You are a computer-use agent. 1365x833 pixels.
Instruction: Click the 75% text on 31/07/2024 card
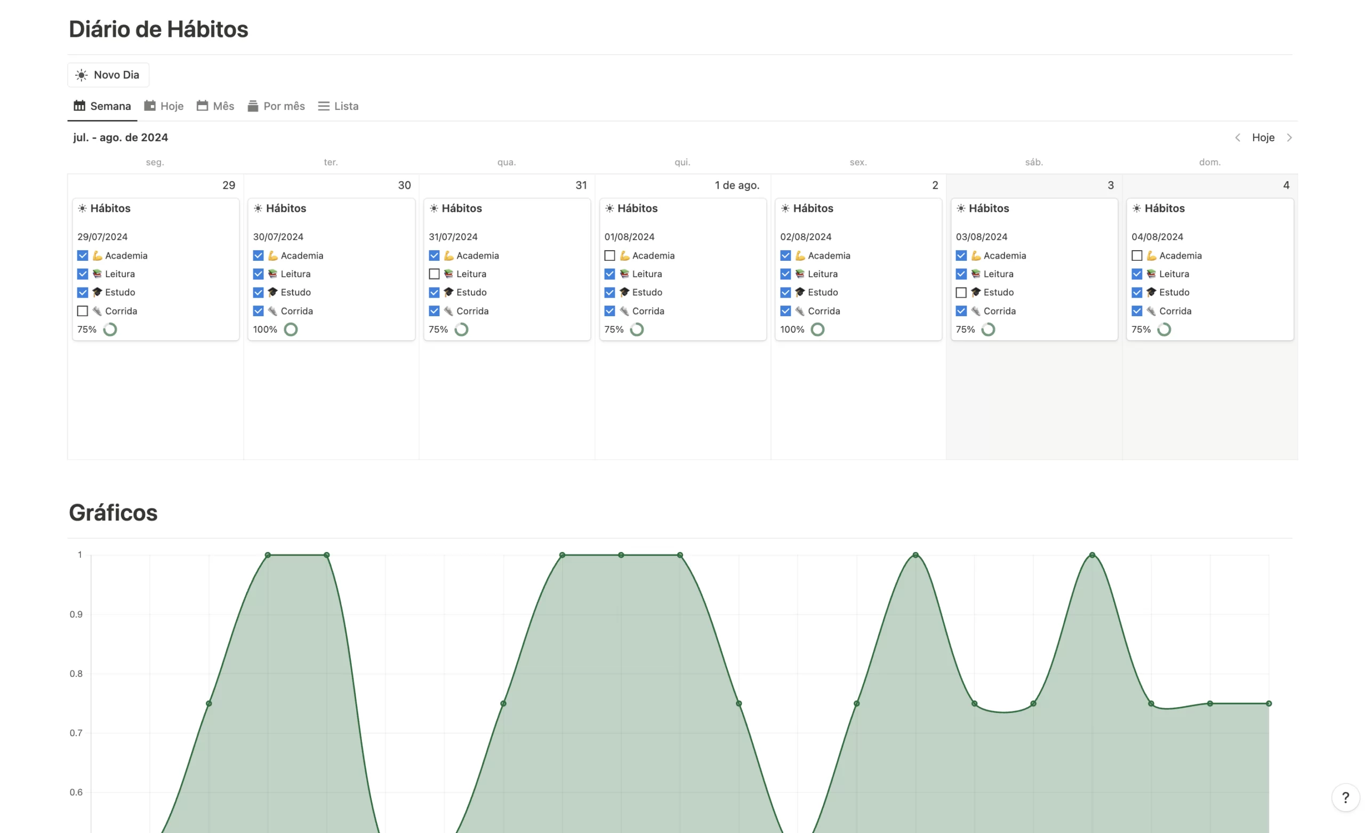point(438,329)
